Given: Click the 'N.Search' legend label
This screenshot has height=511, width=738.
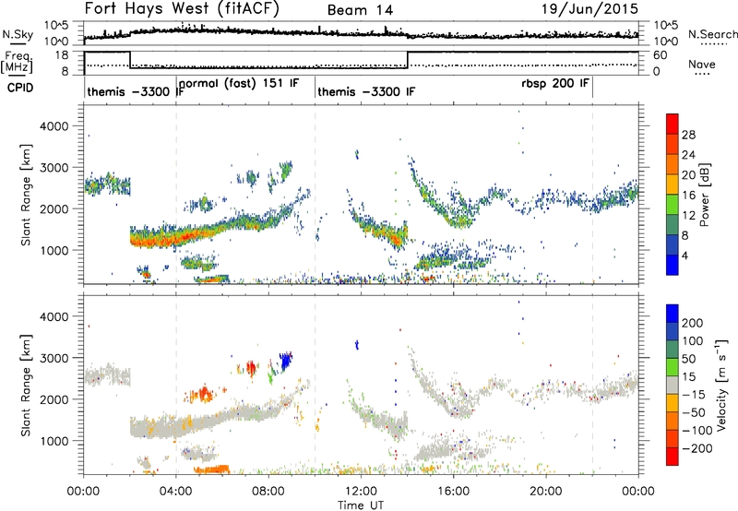Looking at the screenshot, I should (712, 34).
